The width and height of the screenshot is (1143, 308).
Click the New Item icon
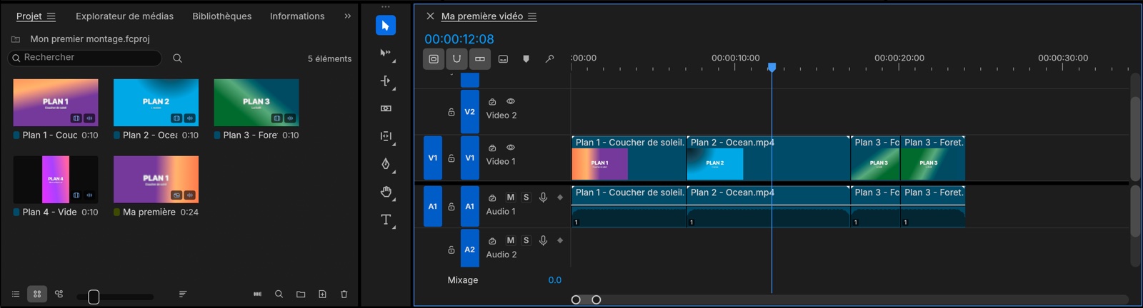[x=322, y=294]
